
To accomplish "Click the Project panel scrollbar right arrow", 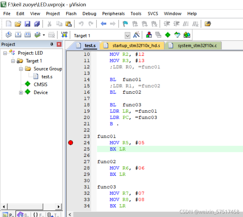I will click(x=59, y=207).
